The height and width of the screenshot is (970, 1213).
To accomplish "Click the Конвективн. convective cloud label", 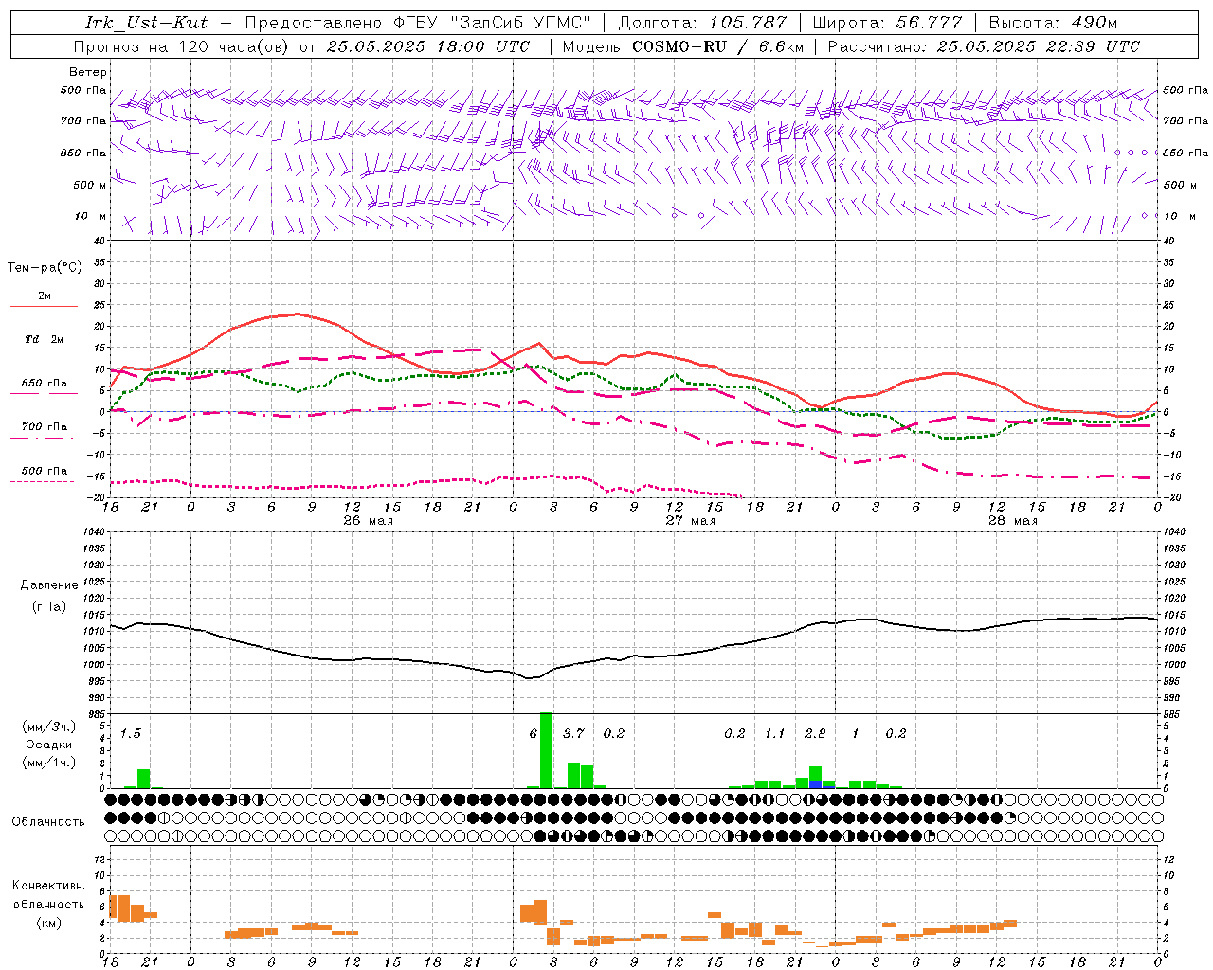I will click(49, 886).
